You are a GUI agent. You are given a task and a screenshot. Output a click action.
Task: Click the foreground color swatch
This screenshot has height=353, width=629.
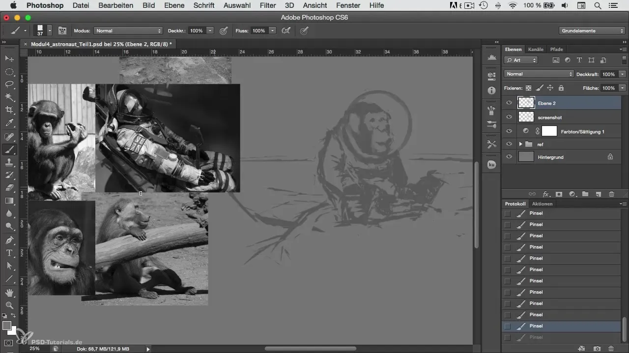[6, 326]
